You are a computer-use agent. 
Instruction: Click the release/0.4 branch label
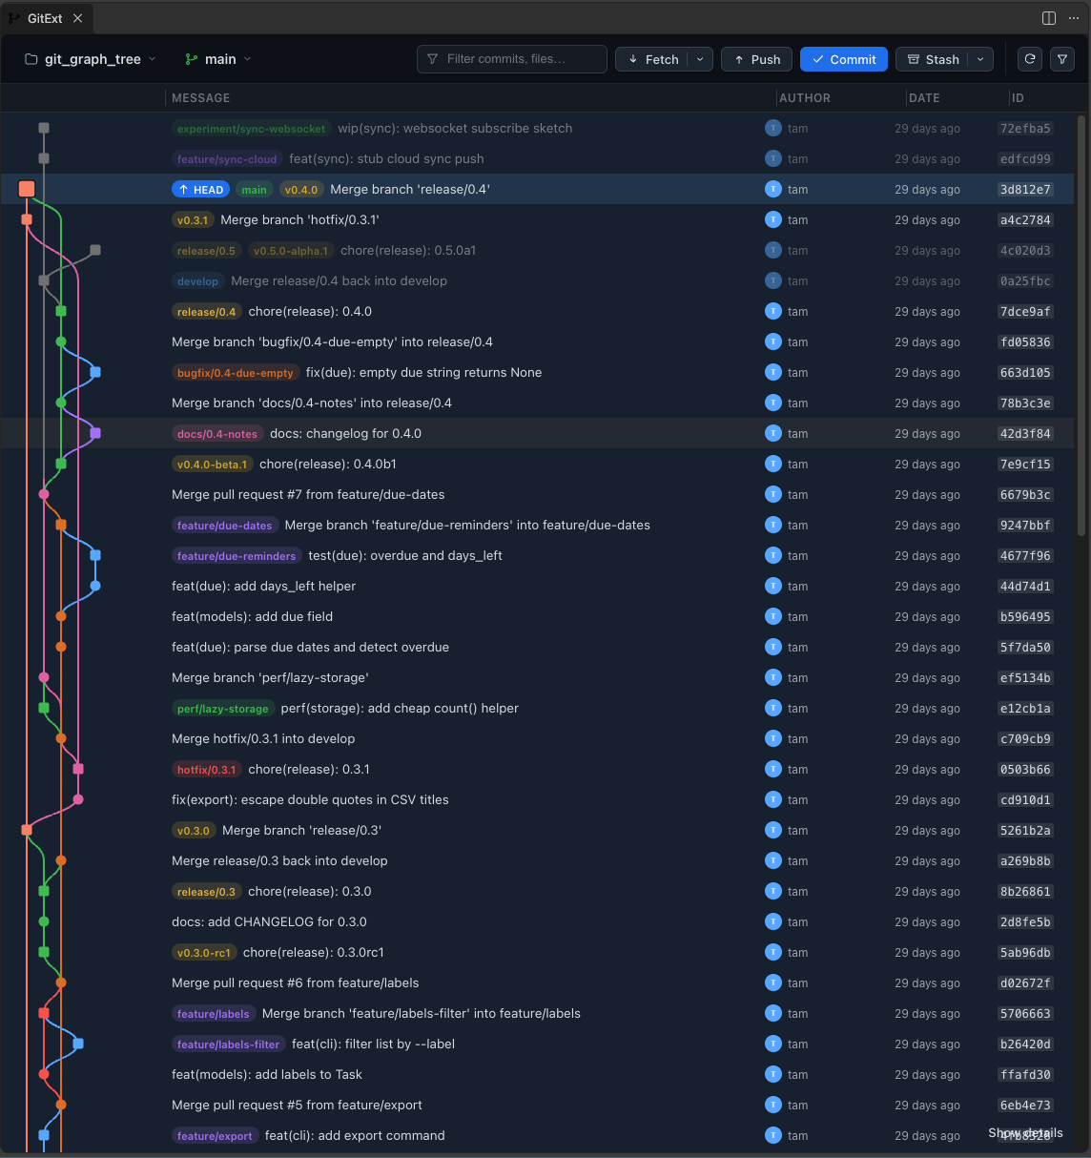(x=206, y=312)
